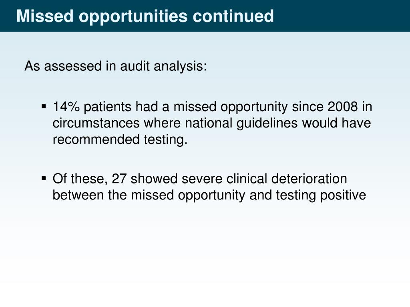This screenshot has width=410, height=307.
Task: Click the word 'audit' in the intro line
Action: (x=135, y=66)
